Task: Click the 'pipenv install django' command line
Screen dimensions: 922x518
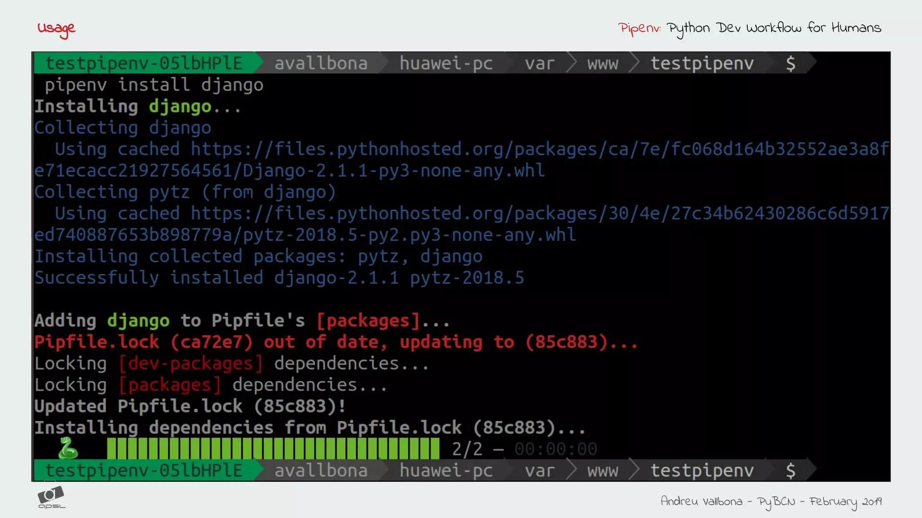Action: pyautogui.click(x=154, y=85)
